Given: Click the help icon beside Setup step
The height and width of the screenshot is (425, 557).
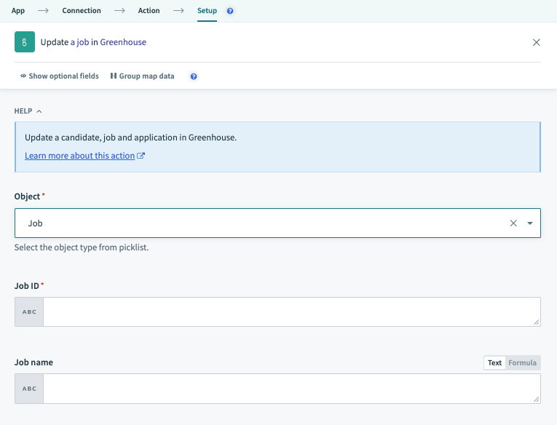Looking at the screenshot, I should 230,12.
